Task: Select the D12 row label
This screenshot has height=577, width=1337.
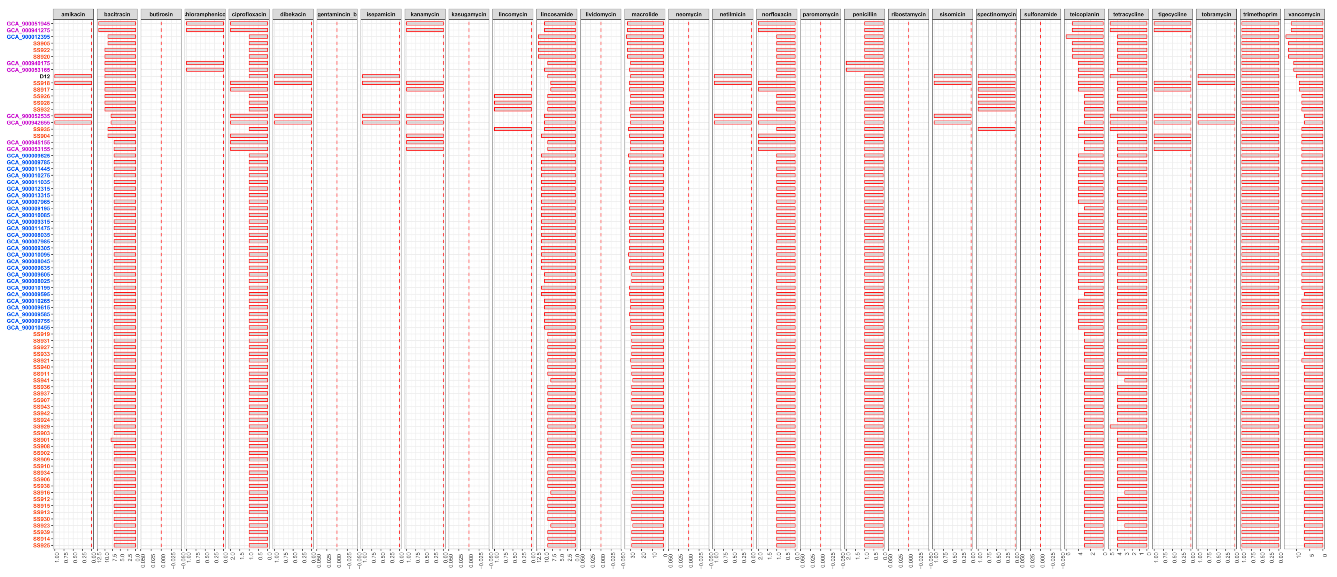Action: click(45, 76)
